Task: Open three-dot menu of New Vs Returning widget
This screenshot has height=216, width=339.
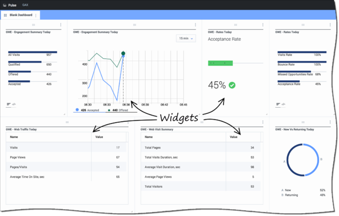Action: click(x=330, y=122)
